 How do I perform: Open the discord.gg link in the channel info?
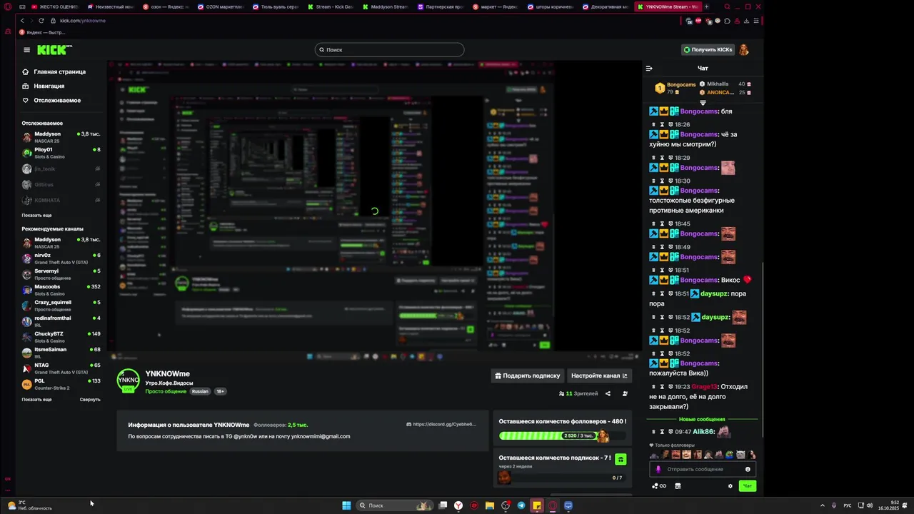441,424
